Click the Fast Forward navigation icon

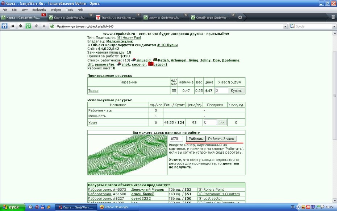(44, 26)
